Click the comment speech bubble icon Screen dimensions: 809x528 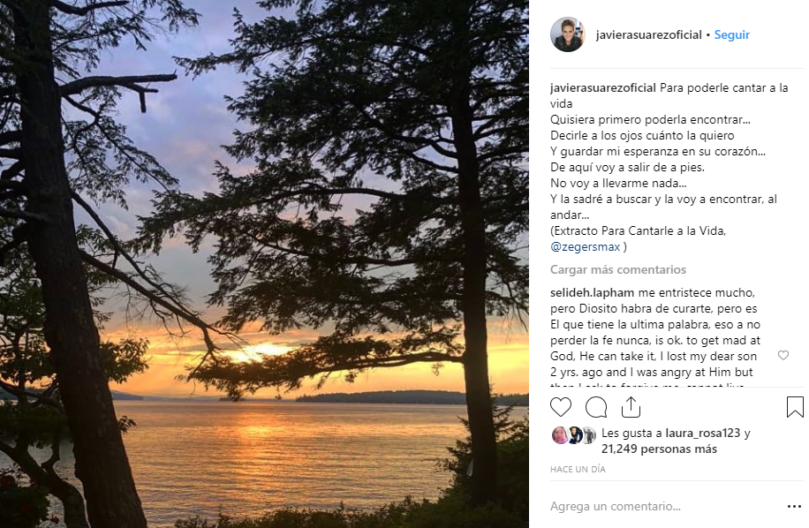click(596, 407)
